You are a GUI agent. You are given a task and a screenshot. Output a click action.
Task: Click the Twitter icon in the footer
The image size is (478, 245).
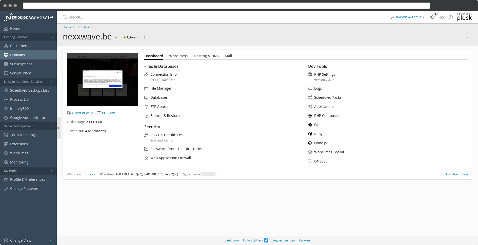266,240
